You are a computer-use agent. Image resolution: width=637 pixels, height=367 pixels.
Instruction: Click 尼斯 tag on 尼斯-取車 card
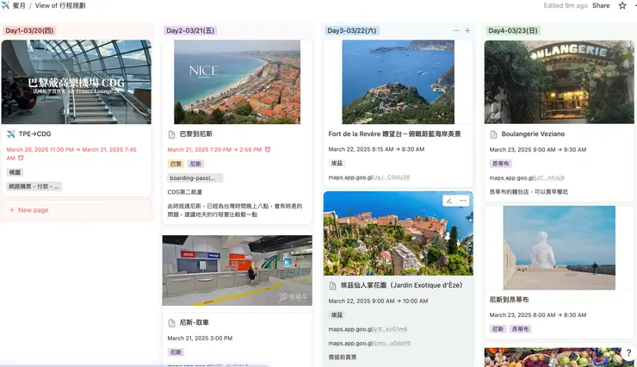(x=176, y=352)
